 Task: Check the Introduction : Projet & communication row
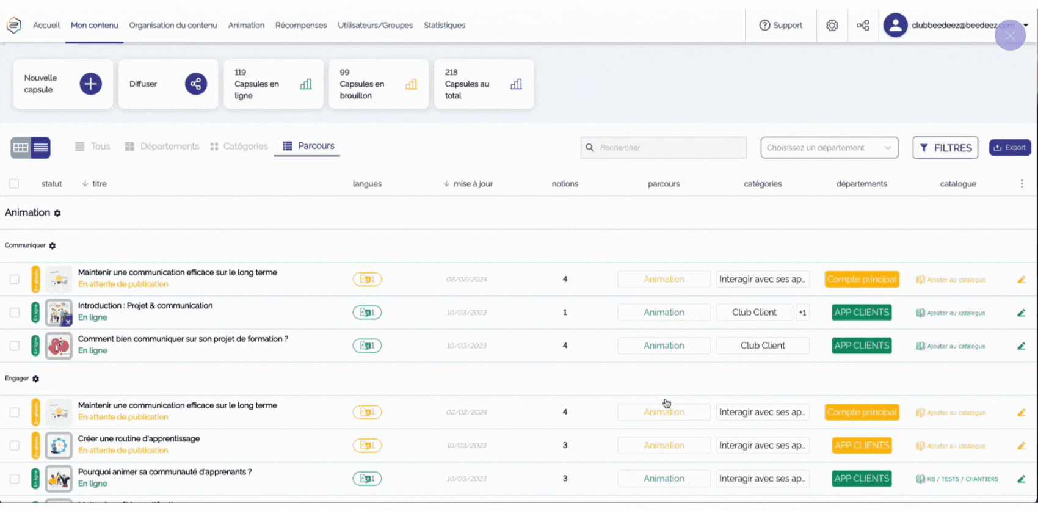[14, 313]
